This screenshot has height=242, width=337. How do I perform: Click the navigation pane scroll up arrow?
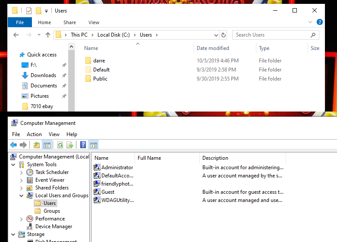tap(71, 47)
